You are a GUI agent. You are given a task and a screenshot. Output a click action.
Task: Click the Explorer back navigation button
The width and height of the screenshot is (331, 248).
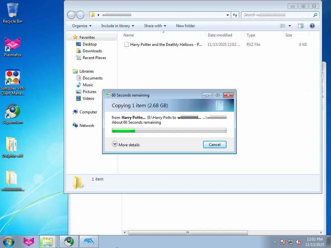pos(71,15)
